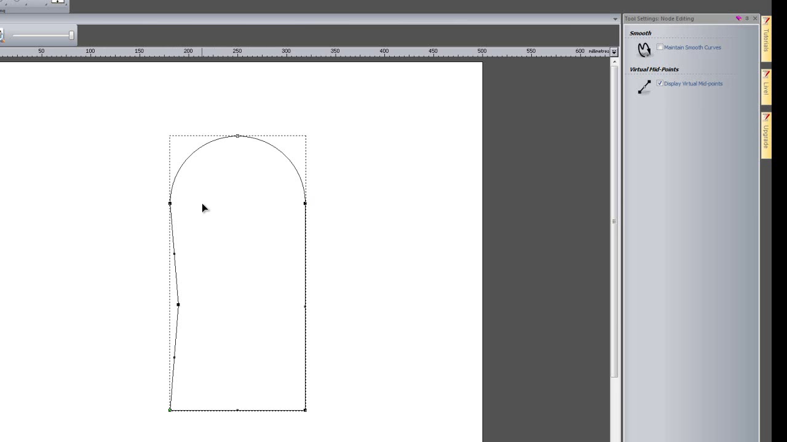
Task: Click the zoom slider handle
Action: pos(71,36)
